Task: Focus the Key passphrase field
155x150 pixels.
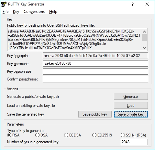Action: pyautogui.click(x=95, y=71)
